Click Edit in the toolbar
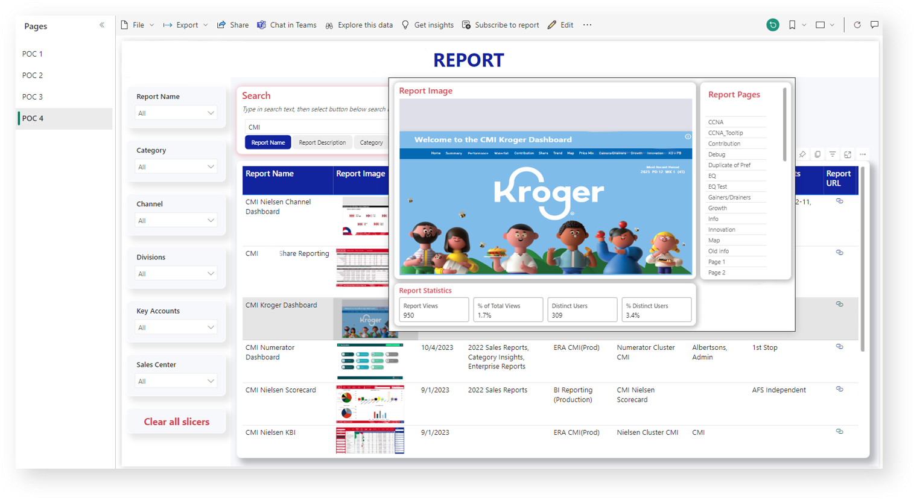The width and height of the screenshot is (914, 500). point(560,25)
